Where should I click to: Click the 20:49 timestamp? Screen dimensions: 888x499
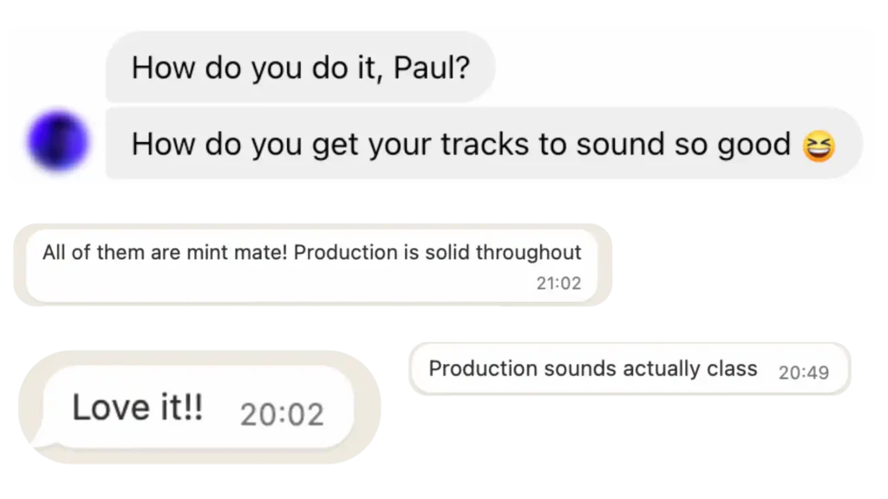(x=803, y=373)
